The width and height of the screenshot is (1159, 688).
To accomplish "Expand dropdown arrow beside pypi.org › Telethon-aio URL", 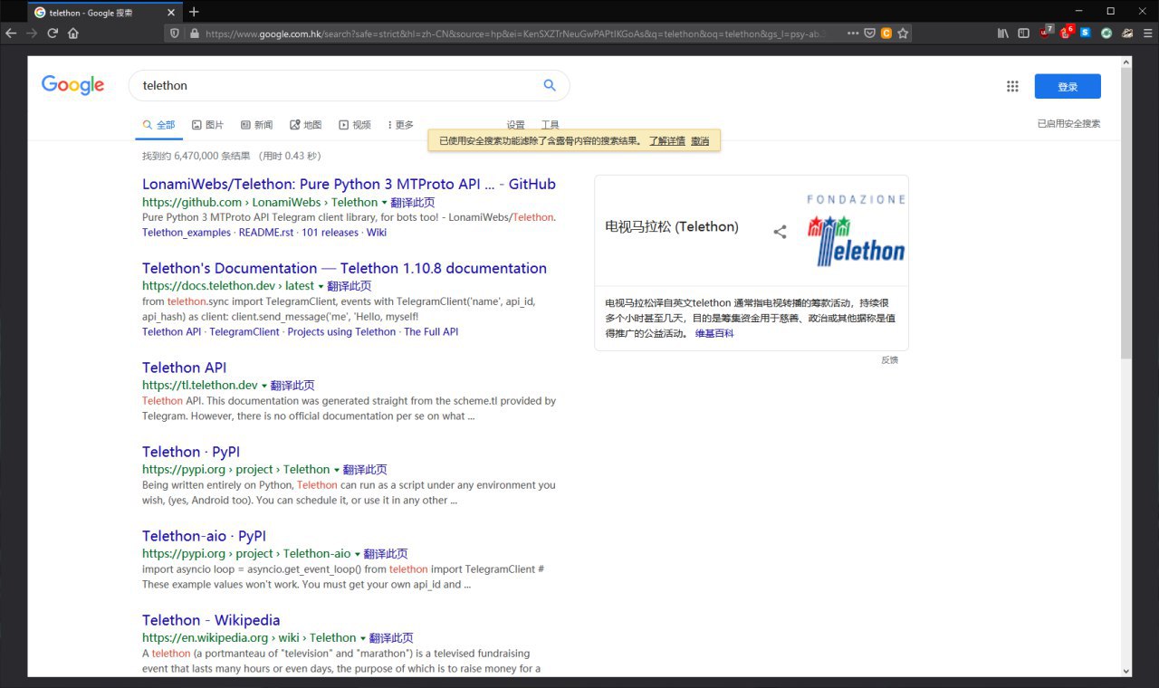I will (358, 555).
